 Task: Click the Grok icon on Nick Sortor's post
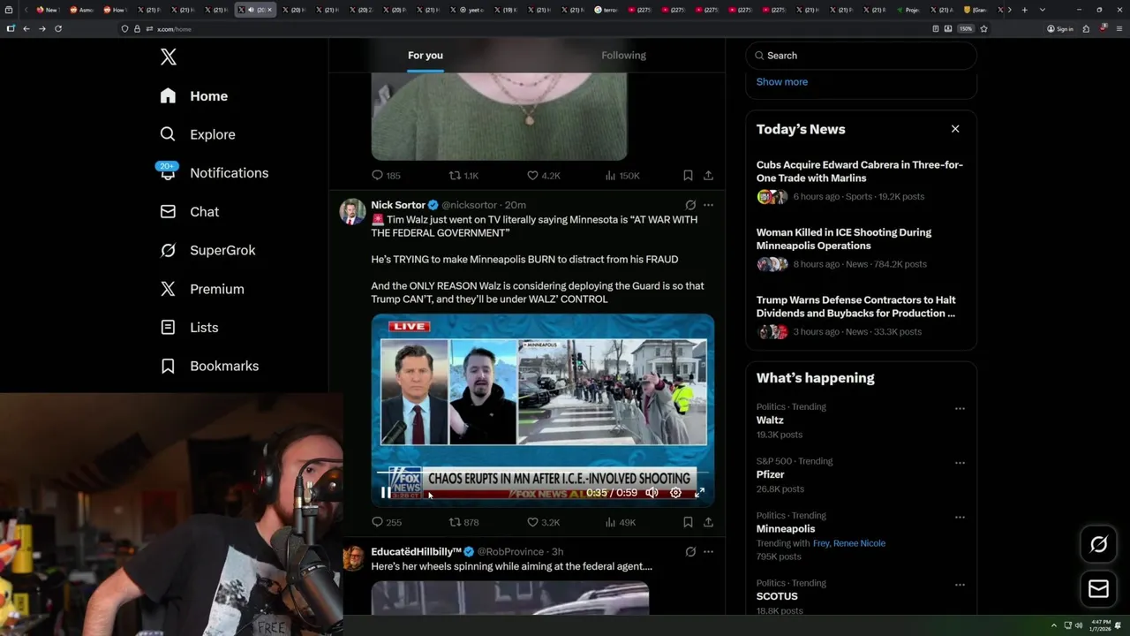click(690, 205)
